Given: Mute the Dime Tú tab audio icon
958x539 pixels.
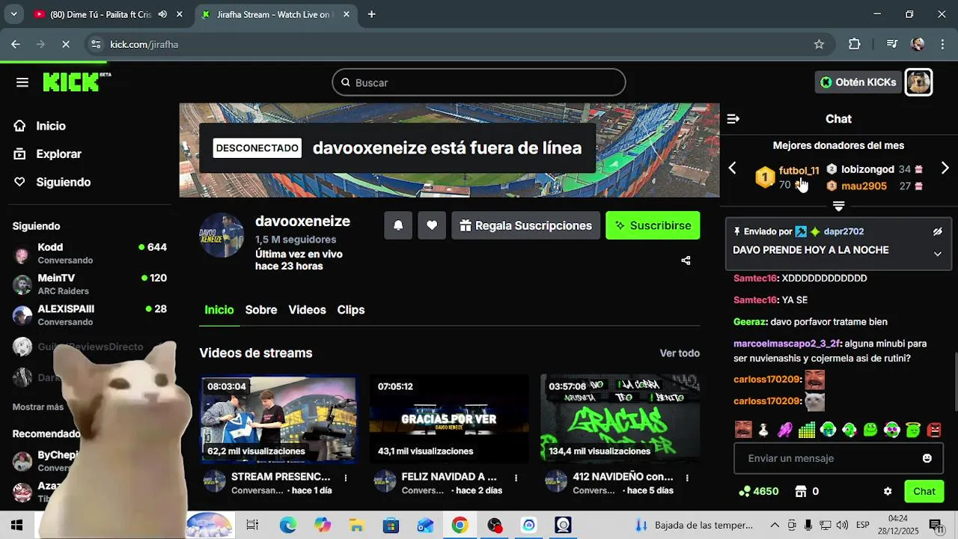Looking at the screenshot, I should [163, 14].
